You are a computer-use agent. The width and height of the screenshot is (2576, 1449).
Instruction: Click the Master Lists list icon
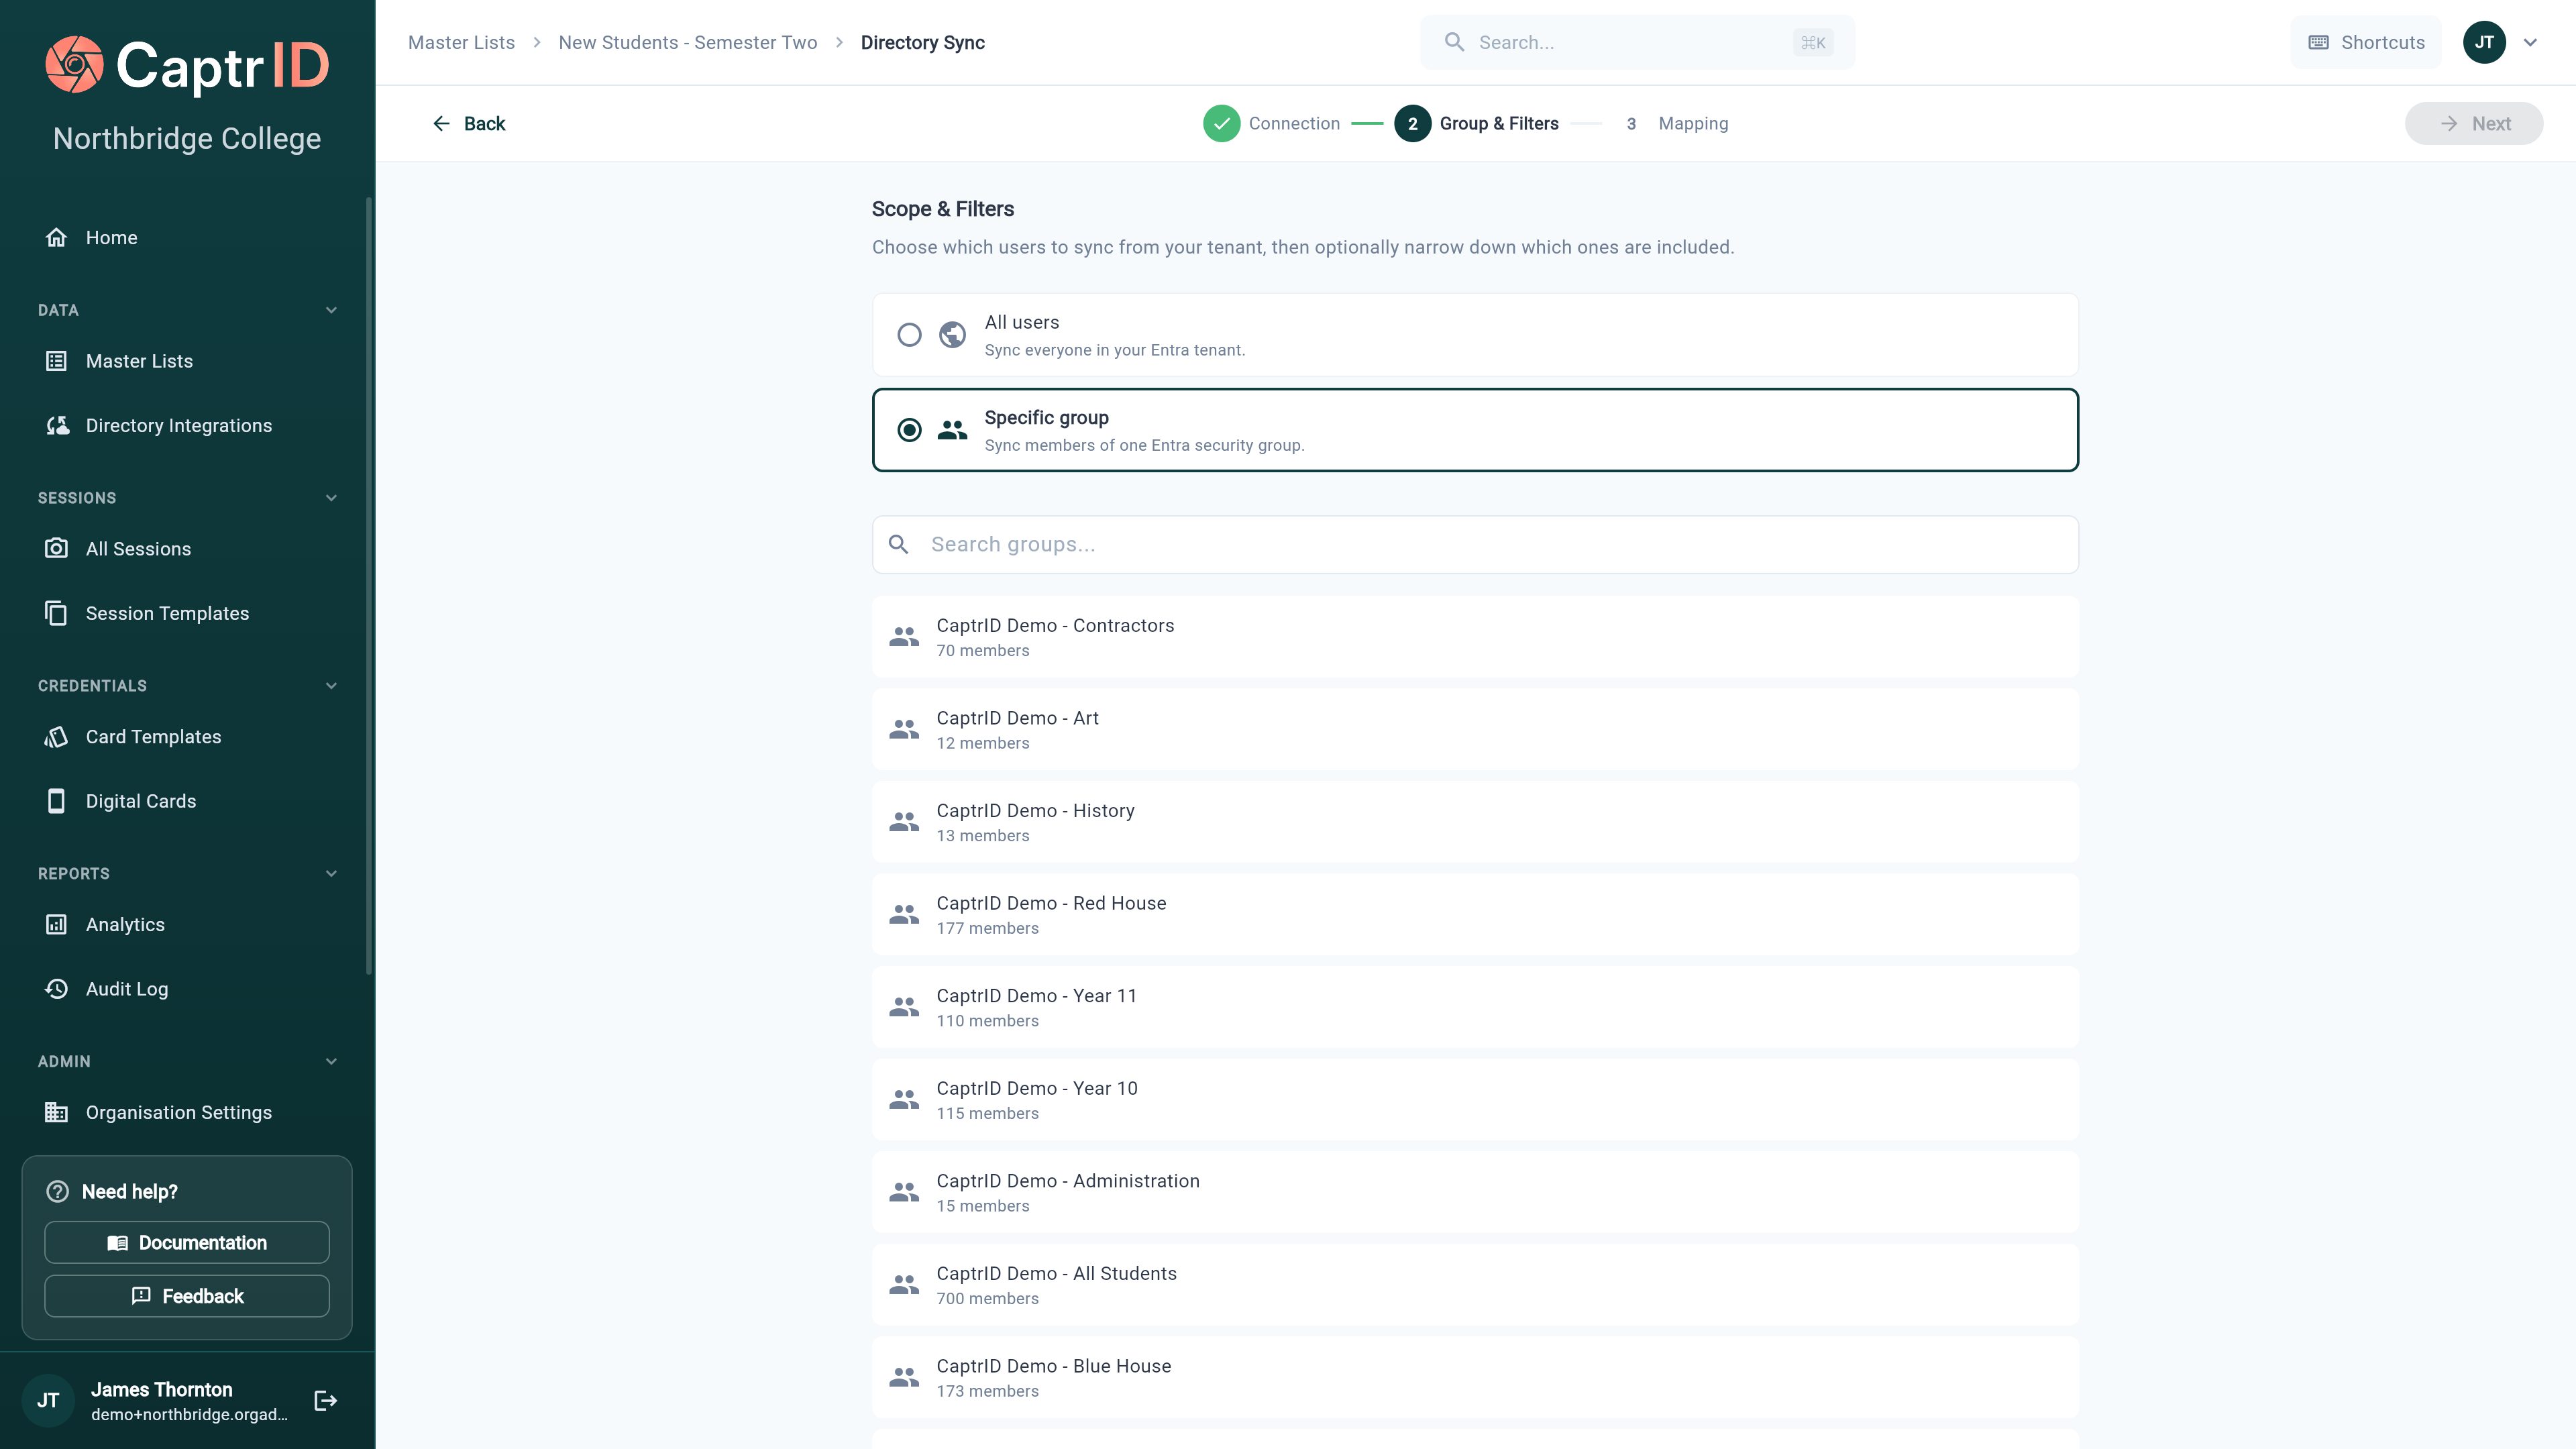tap(57, 361)
